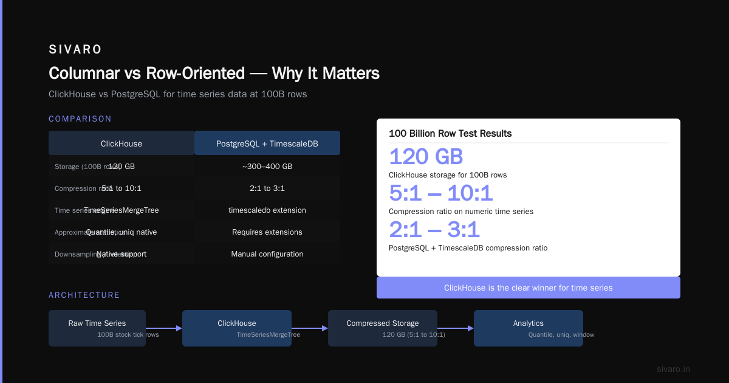Click the "Manual configuration" cell
Screen dimensions: 729x383
267,254
